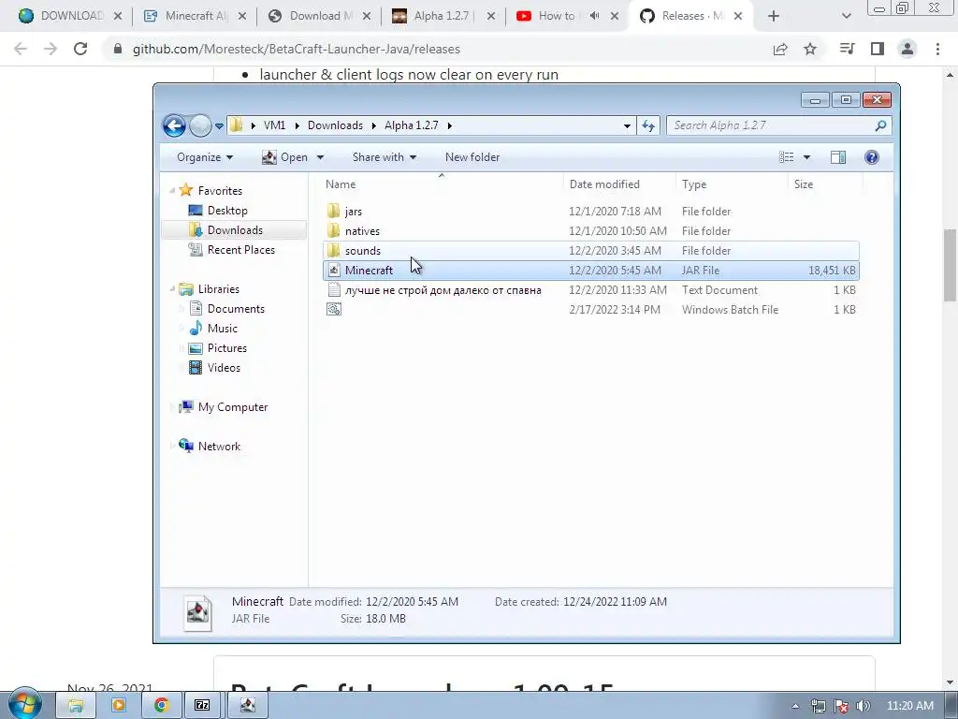Select the Minecraft JAR file
Image resolution: width=958 pixels, height=719 pixels.
(x=591, y=270)
